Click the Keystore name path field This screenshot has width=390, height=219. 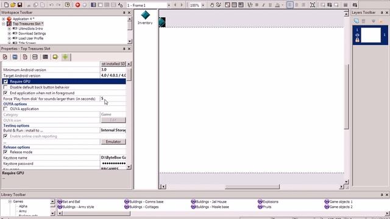tap(113, 158)
